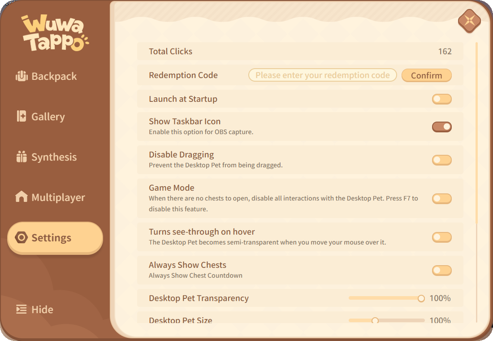Close the settings window with the X
Screen dimensions: 493x341
coord(469,21)
